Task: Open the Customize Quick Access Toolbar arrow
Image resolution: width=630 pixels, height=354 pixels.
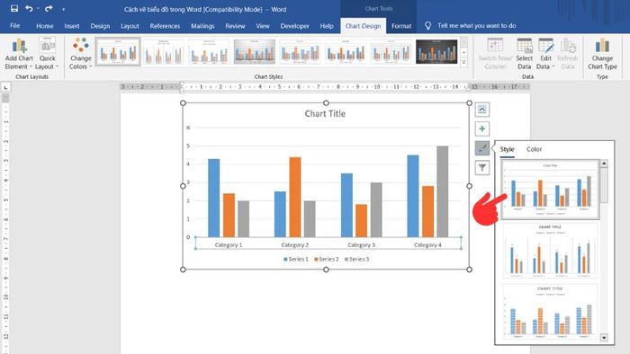Action: click(63, 9)
